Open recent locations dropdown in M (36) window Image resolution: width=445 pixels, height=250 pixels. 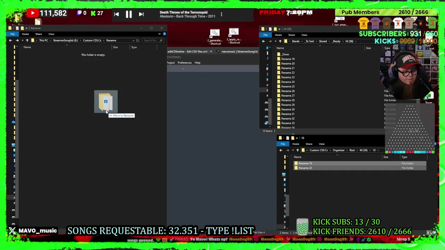(x=275, y=41)
